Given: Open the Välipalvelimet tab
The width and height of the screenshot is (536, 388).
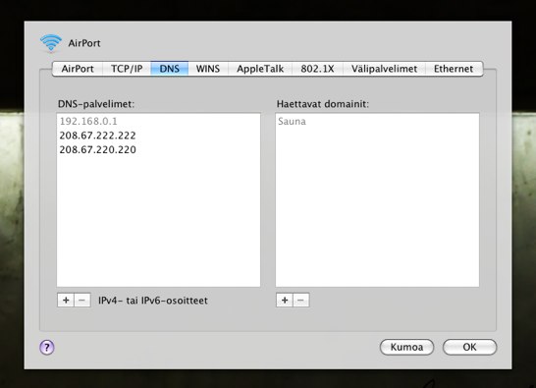Looking at the screenshot, I should click(x=384, y=69).
